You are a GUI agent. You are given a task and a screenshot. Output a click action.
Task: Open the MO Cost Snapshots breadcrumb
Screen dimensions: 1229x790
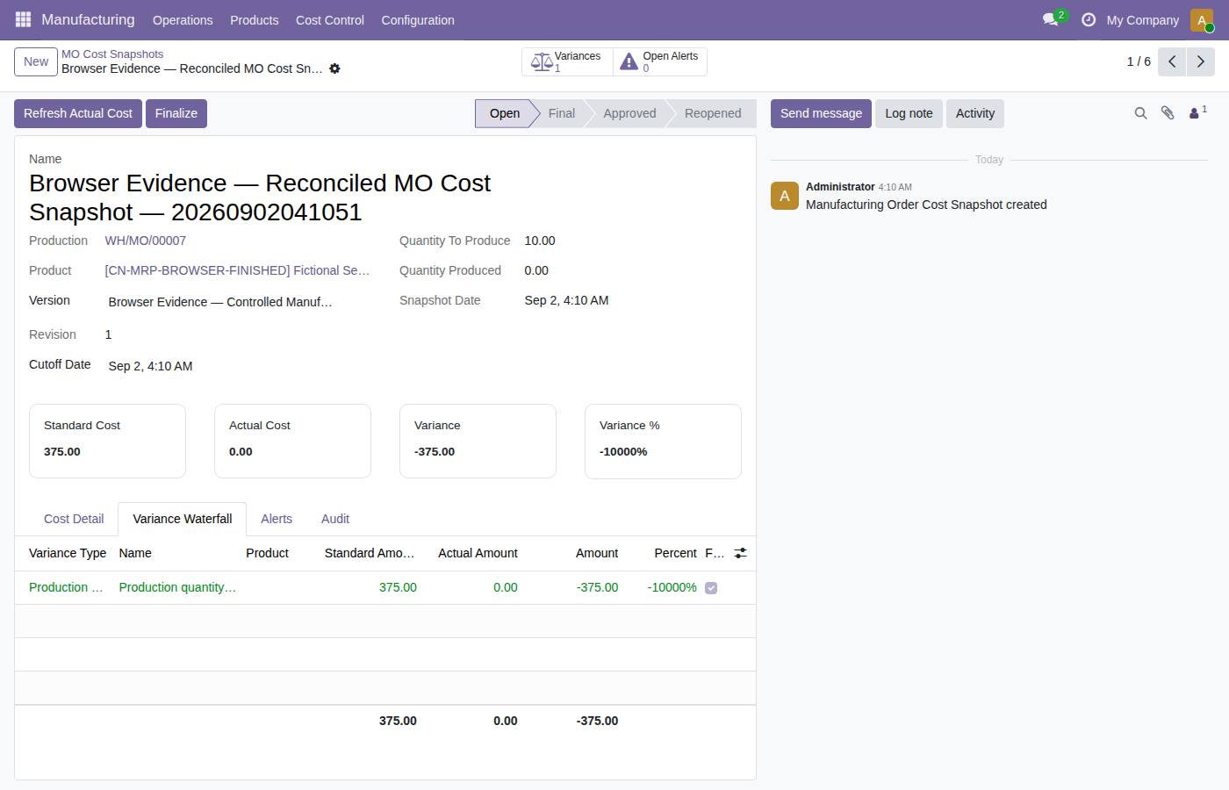(x=112, y=54)
